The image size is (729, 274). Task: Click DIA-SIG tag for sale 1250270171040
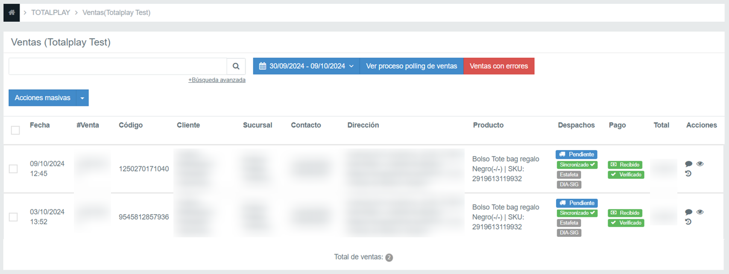point(569,185)
